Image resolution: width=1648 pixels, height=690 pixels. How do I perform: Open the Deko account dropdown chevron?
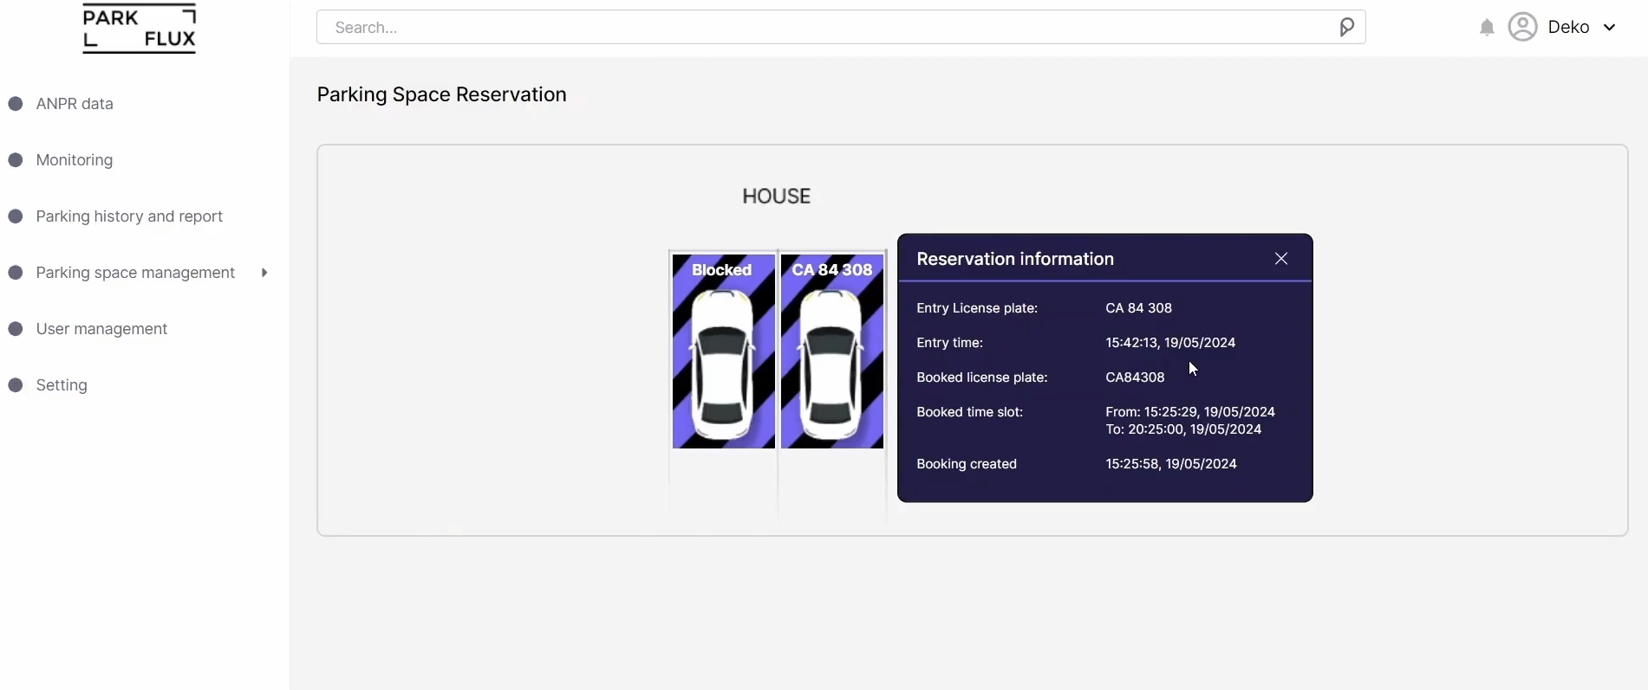[1610, 28]
